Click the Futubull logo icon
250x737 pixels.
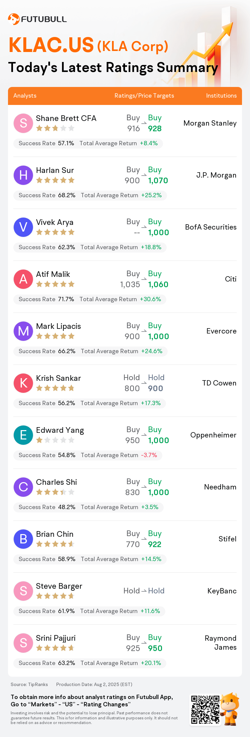pos(14,19)
